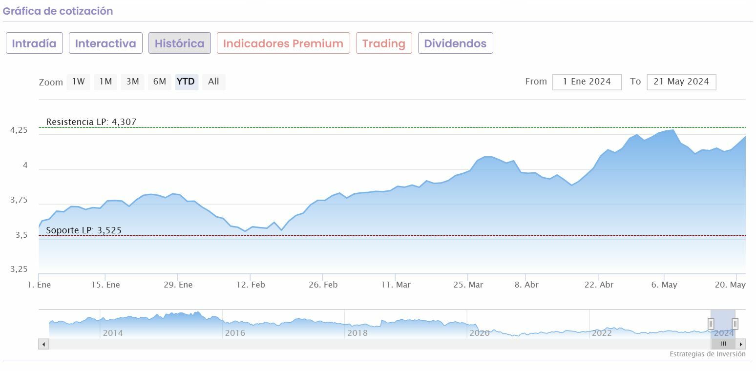
Task: Choose the 6M zoom option
Action: coord(160,82)
